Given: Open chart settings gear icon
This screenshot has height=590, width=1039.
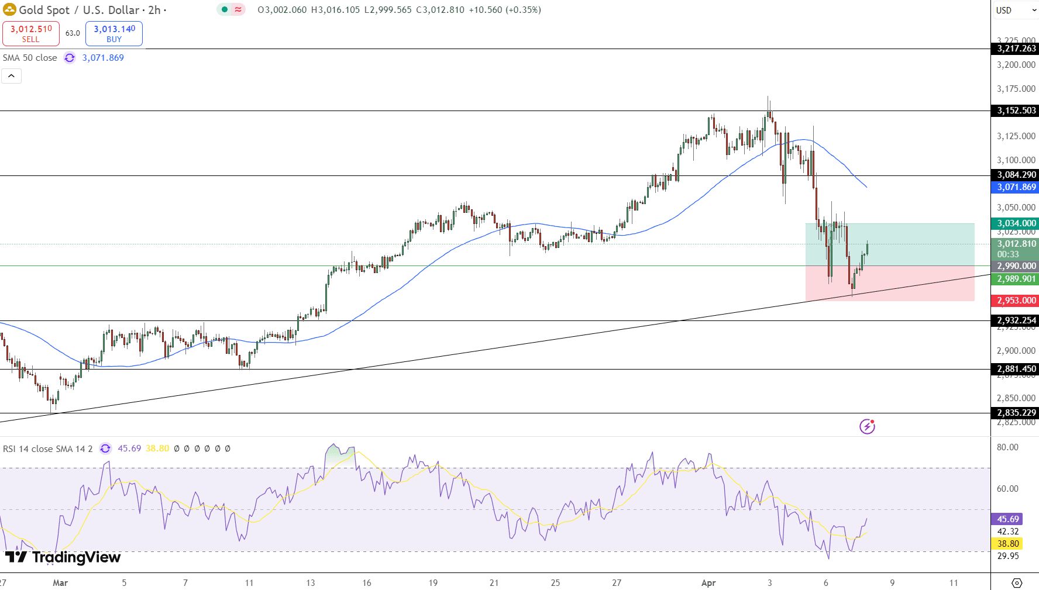Looking at the screenshot, I should click(1017, 582).
